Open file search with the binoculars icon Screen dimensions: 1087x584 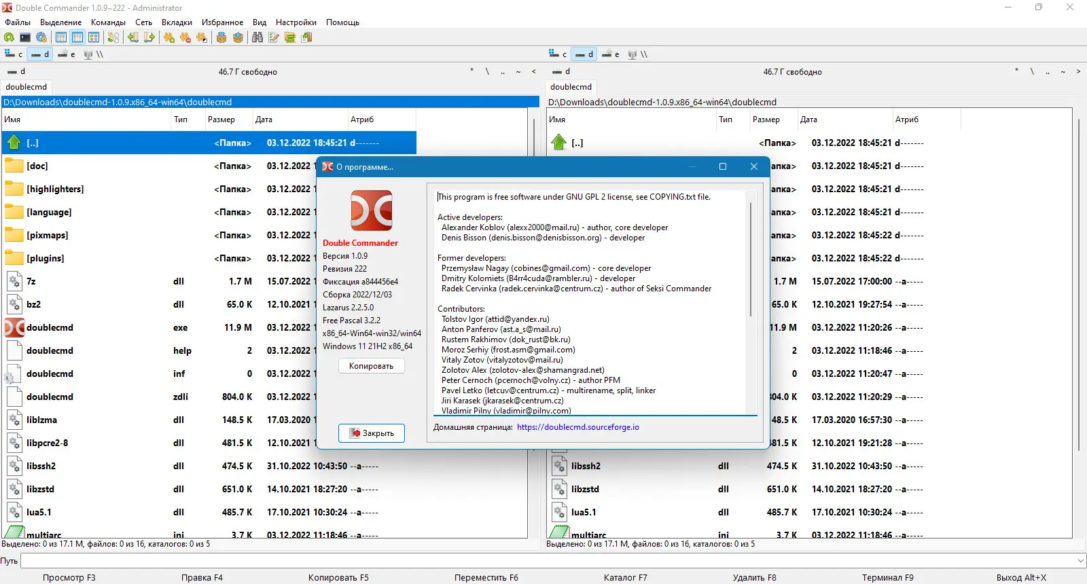pyautogui.click(x=257, y=37)
